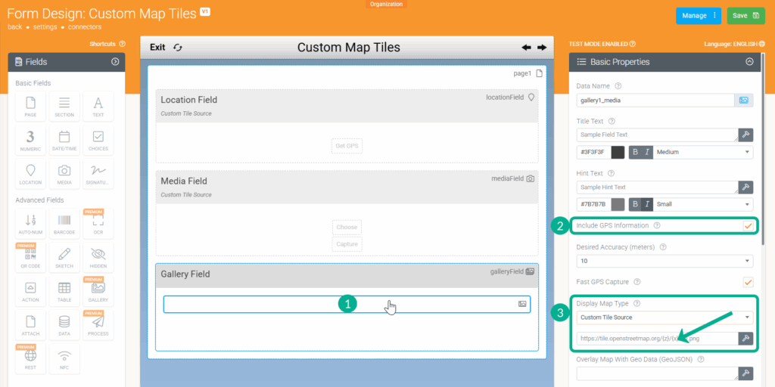
Task: Open the settings link
Action: pos(45,26)
